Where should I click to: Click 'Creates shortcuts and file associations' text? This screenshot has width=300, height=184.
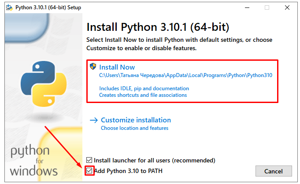pos(143,95)
